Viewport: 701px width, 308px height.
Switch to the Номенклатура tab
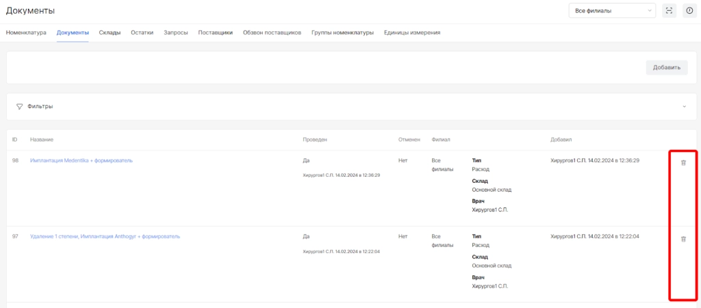click(26, 32)
